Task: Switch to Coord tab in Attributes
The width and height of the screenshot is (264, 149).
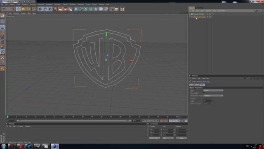Action: click(196, 84)
